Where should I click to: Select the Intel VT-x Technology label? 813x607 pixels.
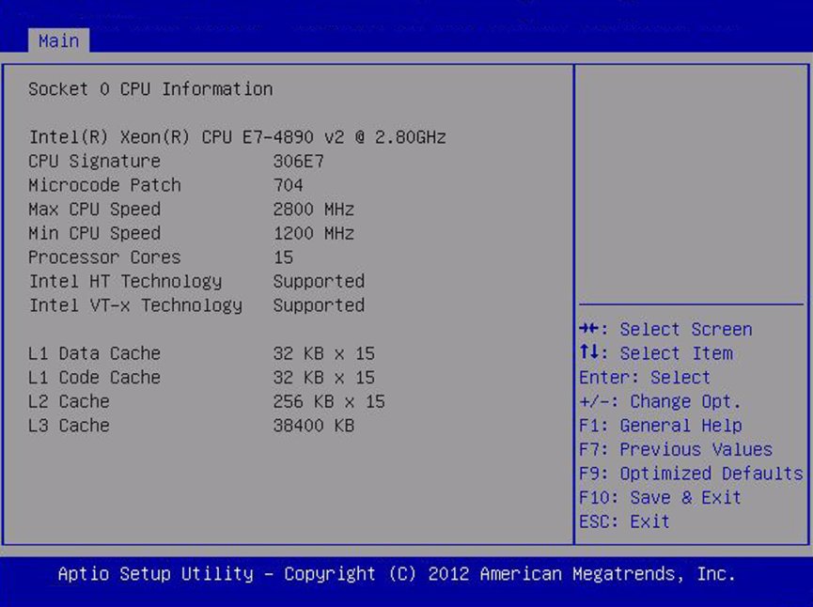(x=135, y=305)
